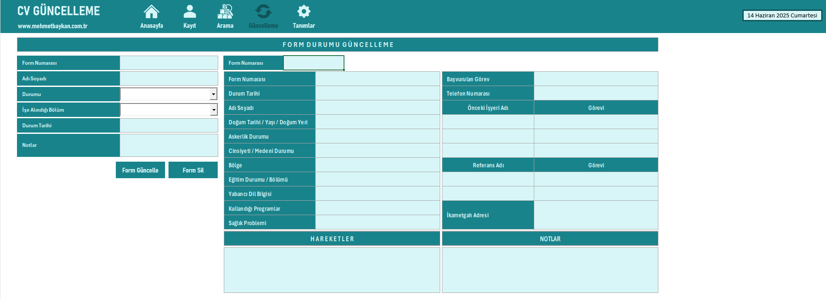Viewport: 826px width, 299px height.
Task: Open the Arama search icon
Action: point(225,12)
